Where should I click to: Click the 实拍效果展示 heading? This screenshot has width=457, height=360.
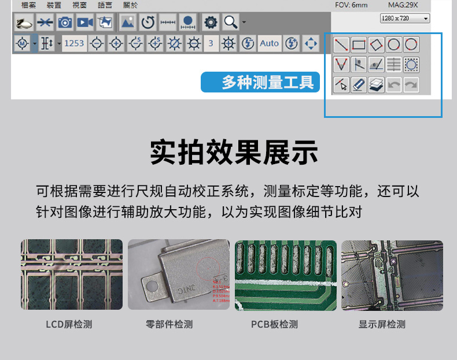pos(234,152)
